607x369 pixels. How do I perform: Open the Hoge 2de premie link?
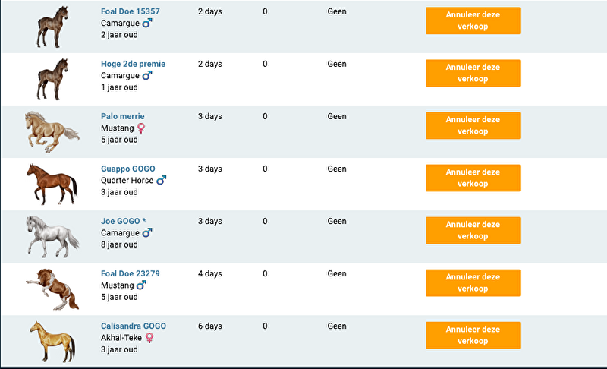(133, 64)
